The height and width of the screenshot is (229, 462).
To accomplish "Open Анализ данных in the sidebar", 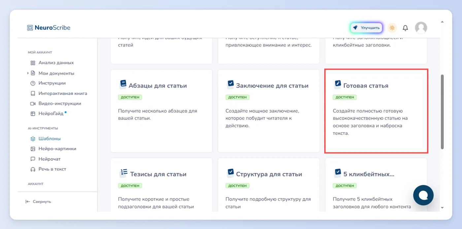I will point(56,63).
